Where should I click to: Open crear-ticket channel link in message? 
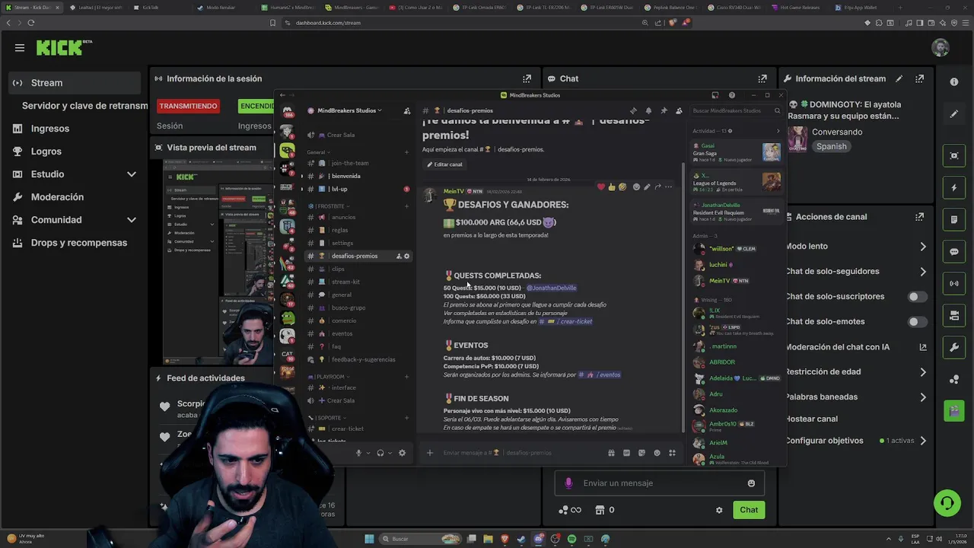565,322
